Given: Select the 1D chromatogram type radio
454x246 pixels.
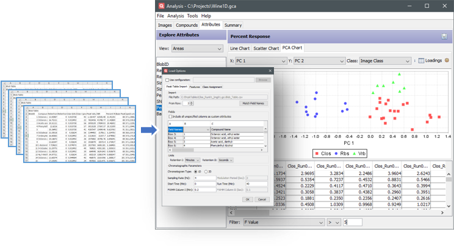Looking at the screenshot, I should click(196, 172).
